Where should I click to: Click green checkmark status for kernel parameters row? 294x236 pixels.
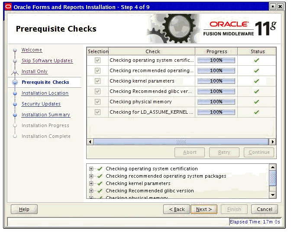(x=256, y=81)
